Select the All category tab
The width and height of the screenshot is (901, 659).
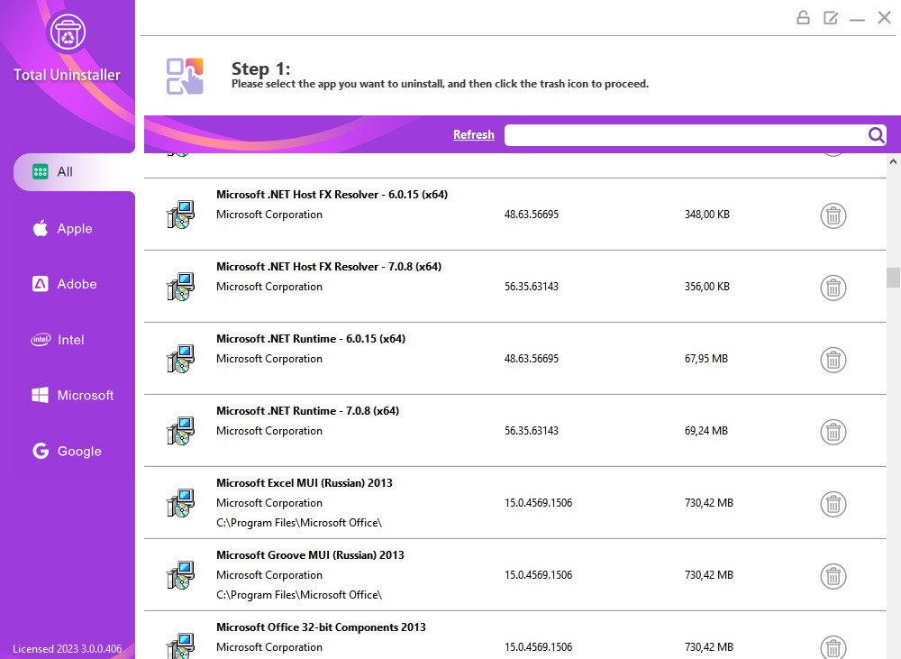[x=74, y=172]
